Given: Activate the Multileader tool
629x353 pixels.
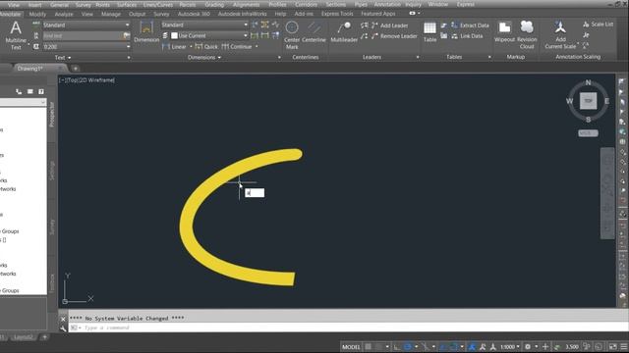Looking at the screenshot, I should tap(344, 32).
